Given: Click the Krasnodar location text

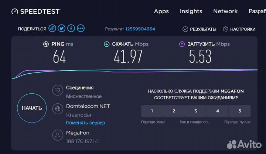Looking at the screenshot, I should [79, 115].
